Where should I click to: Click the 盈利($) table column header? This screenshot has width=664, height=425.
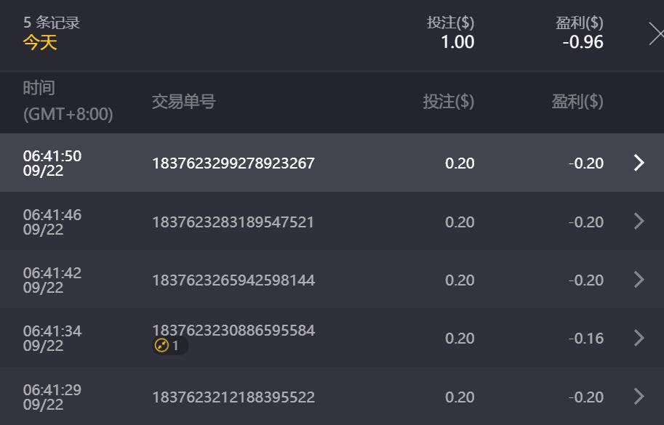point(577,102)
